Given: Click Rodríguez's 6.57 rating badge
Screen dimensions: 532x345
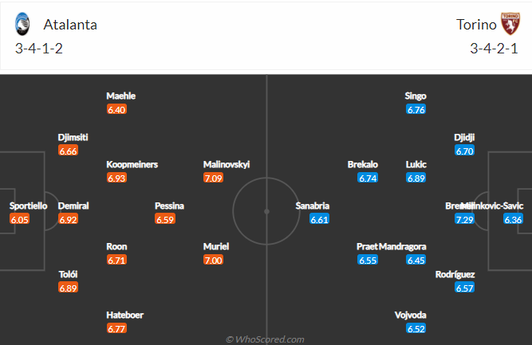Looking at the screenshot, I should tap(464, 288).
